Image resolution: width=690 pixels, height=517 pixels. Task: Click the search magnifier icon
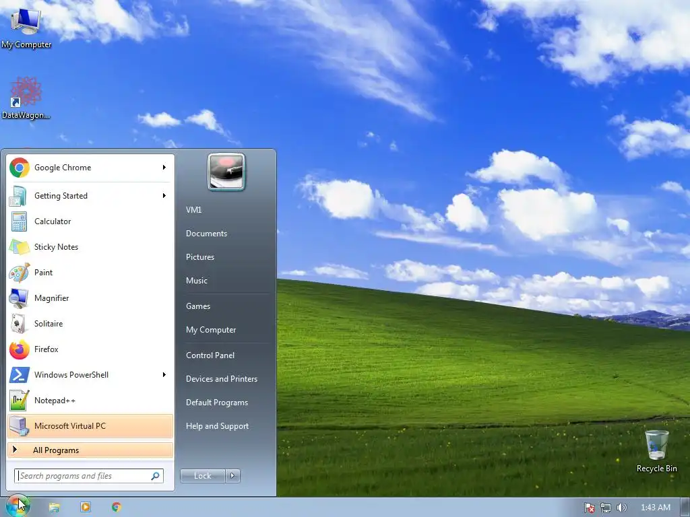156,476
